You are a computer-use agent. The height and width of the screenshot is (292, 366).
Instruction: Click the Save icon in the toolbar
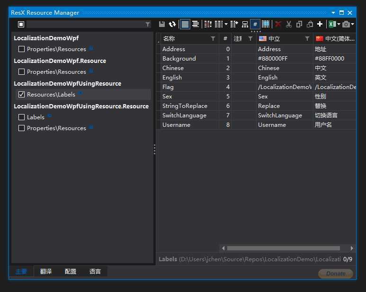162,24
